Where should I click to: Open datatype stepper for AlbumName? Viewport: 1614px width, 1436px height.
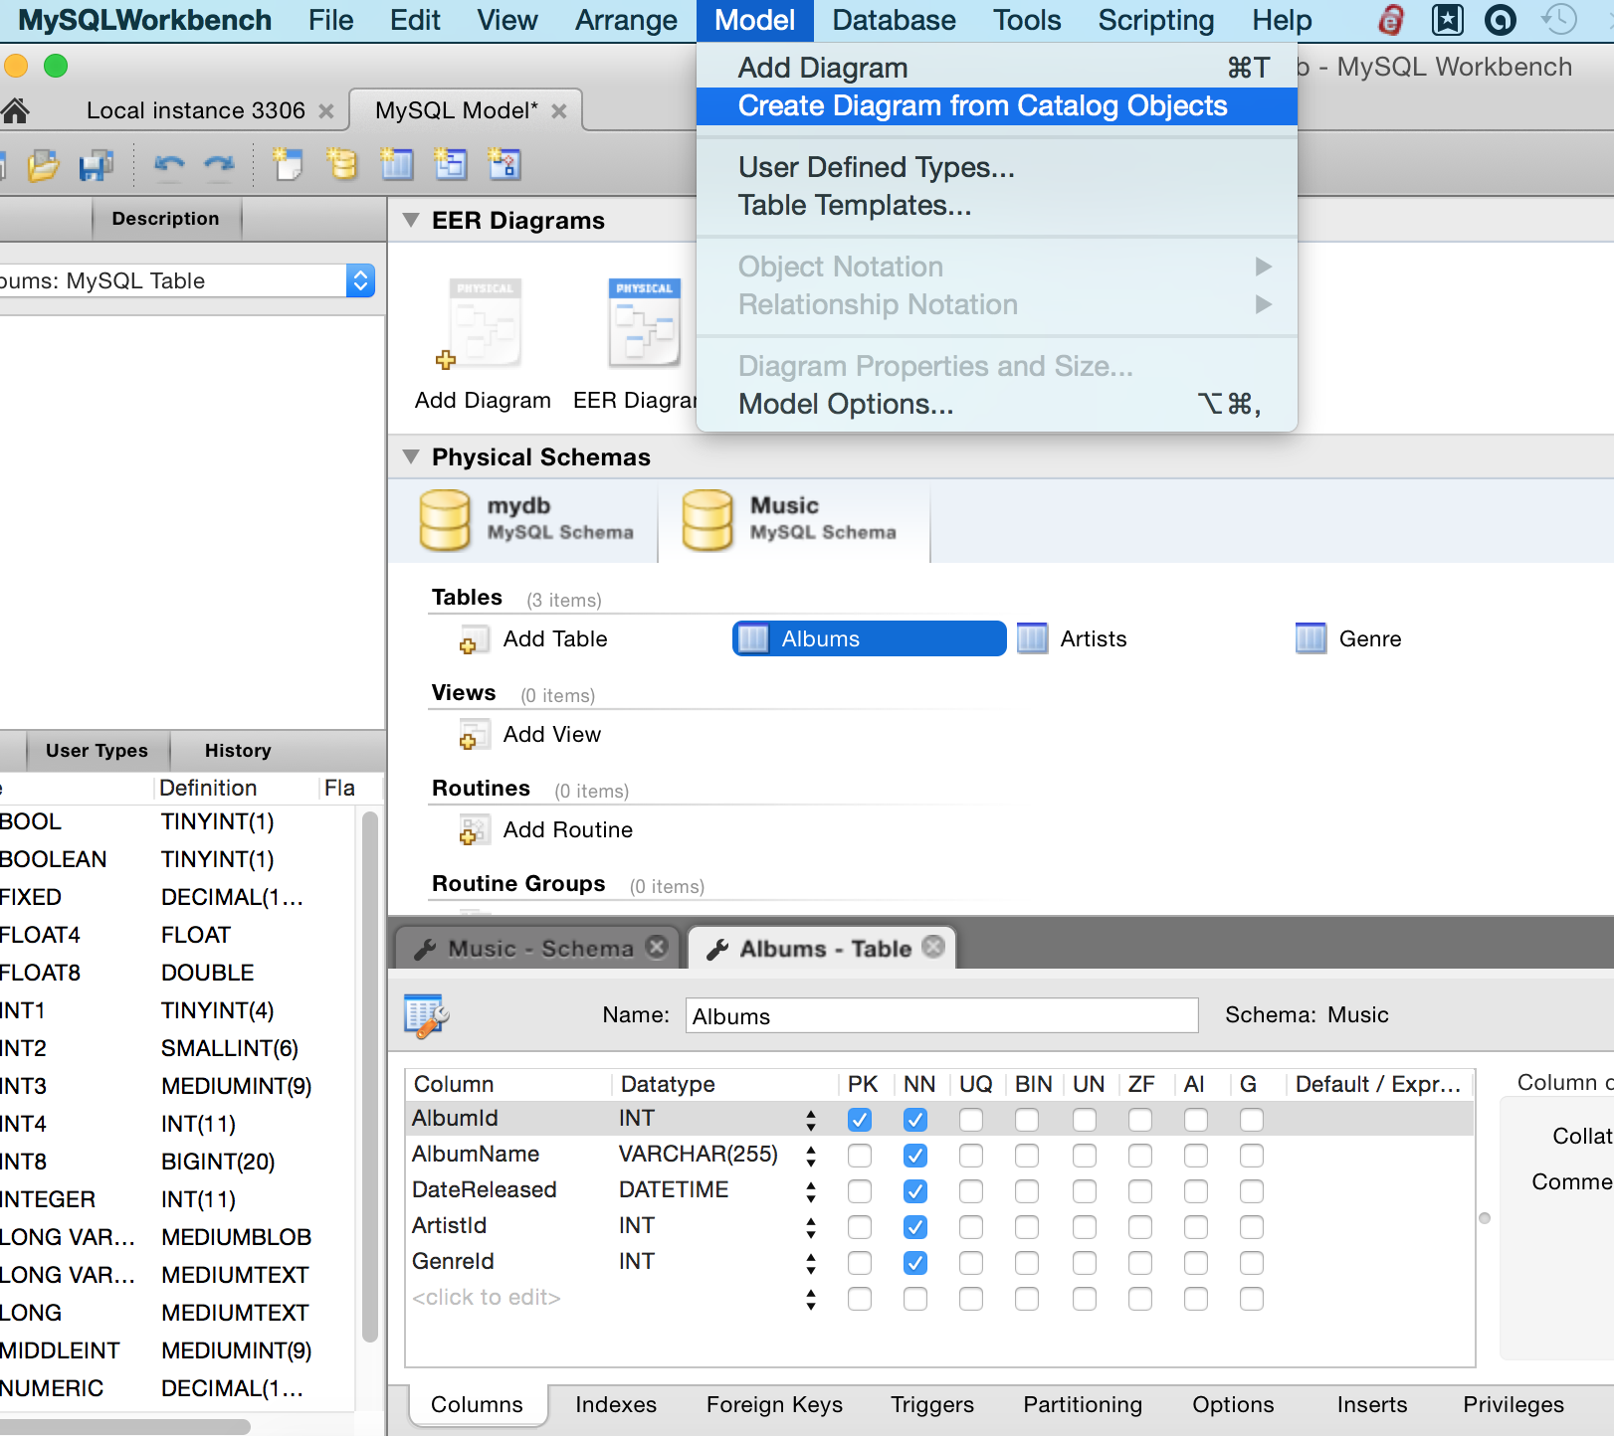click(x=811, y=1156)
